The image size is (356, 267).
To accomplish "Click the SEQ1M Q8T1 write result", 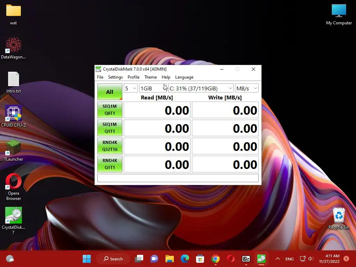I will (225, 110).
